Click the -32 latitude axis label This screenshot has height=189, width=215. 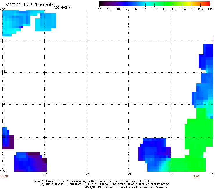pos(3,40)
